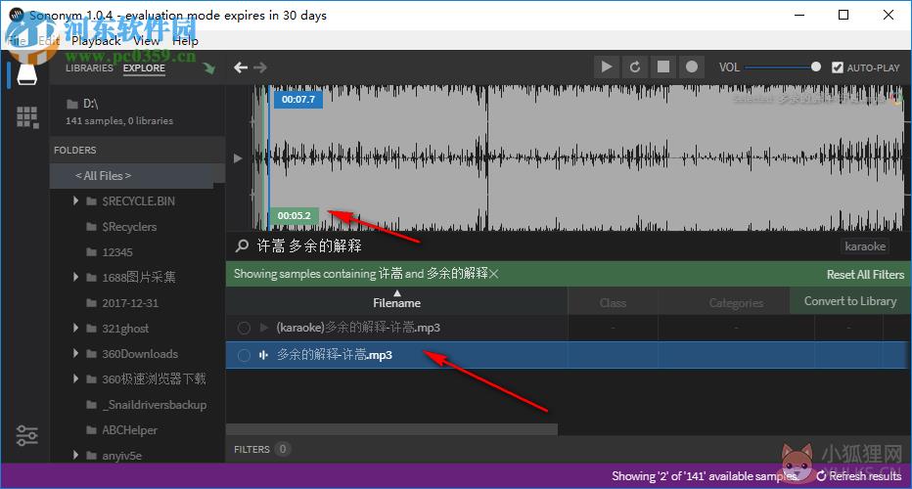Image resolution: width=912 pixels, height=489 pixels.
Task: Open the Playback menu
Action: point(96,41)
